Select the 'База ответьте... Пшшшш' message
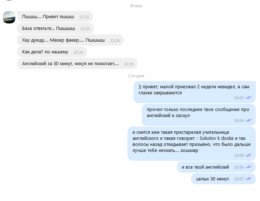 click(x=56, y=29)
